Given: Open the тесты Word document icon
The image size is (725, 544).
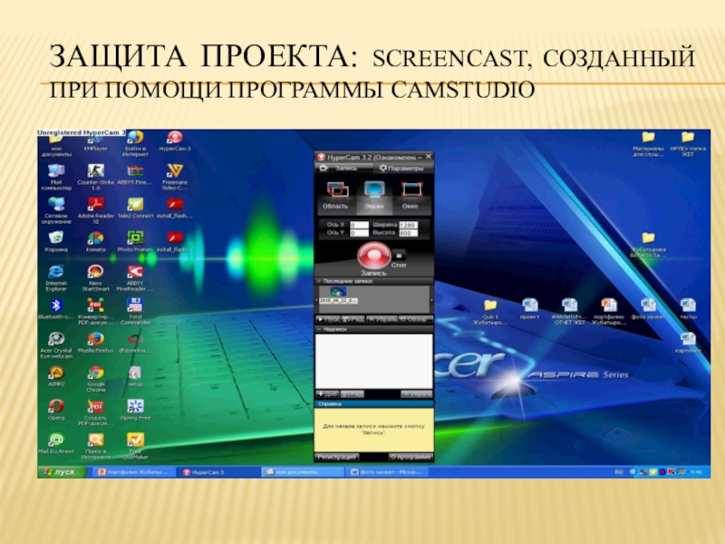Looking at the screenshot, I should pyautogui.click(x=688, y=309).
